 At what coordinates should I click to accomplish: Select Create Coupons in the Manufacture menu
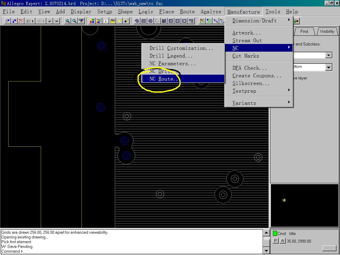pos(259,76)
